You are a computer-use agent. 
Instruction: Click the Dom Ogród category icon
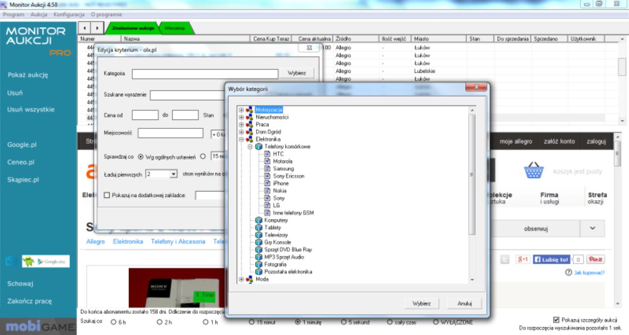tap(250, 132)
